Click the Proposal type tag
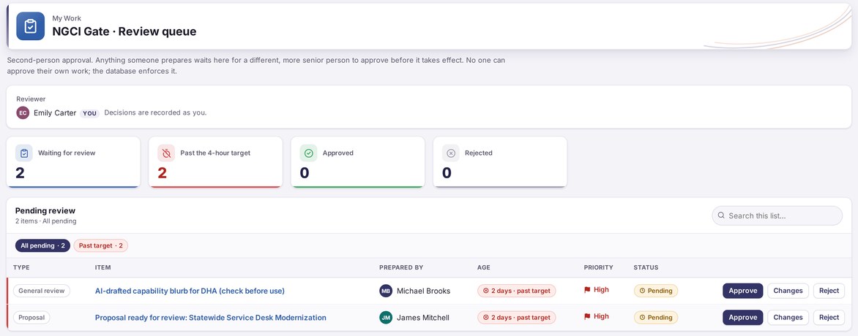The height and width of the screenshot is (336, 858). 31,318
